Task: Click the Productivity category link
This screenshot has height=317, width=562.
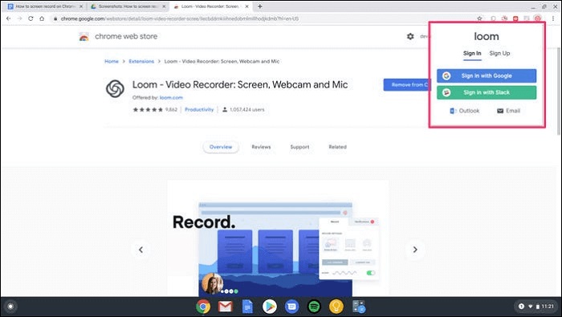Action: (199, 110)
